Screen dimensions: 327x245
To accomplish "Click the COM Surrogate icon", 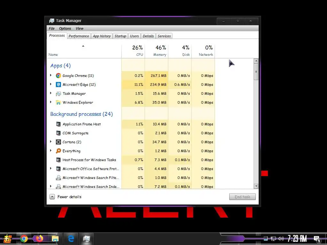I will tap(58, 133).
